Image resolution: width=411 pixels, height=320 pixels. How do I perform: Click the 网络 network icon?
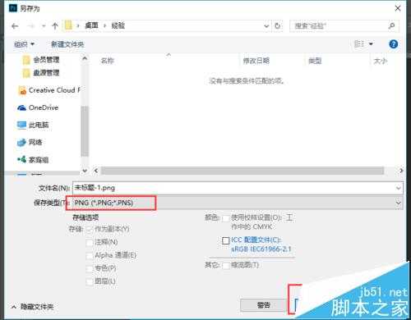pyautogui.click(x=21, y=143)
